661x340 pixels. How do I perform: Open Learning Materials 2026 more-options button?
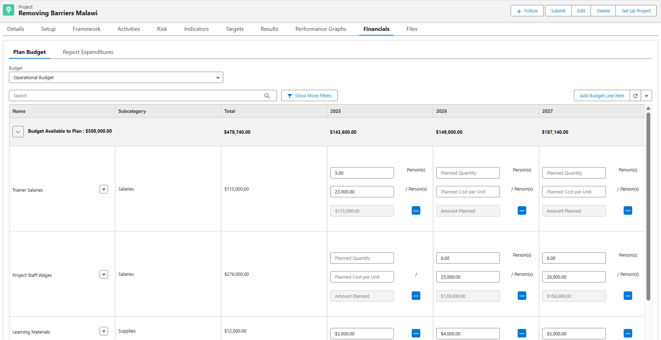tap(522, 334)
